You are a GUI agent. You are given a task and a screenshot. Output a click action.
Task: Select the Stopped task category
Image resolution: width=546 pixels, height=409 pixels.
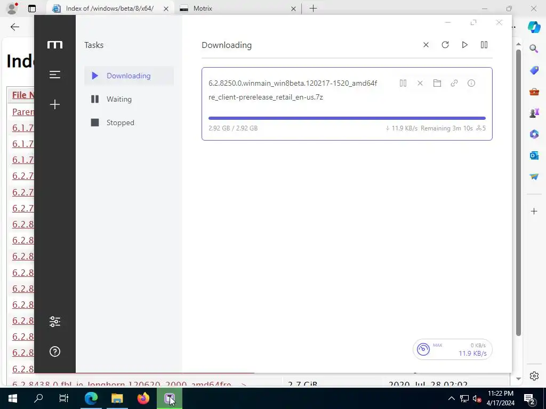(129, 122)
